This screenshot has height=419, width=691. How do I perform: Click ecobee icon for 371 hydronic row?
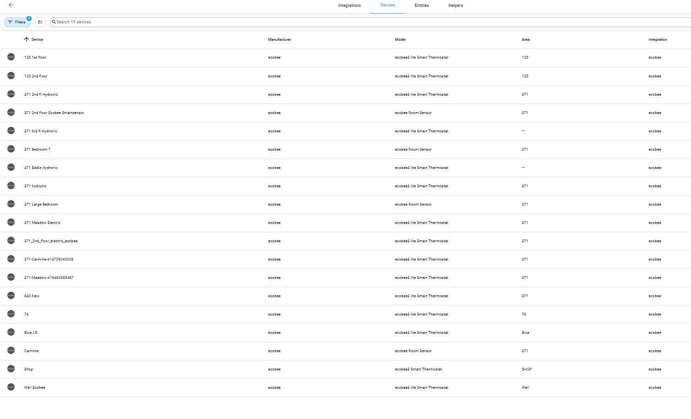coord(11,185)
